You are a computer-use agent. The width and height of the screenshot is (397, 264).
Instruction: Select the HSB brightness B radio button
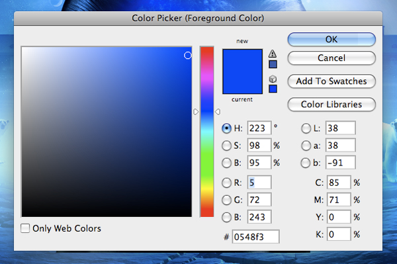(x=226, y=163)
